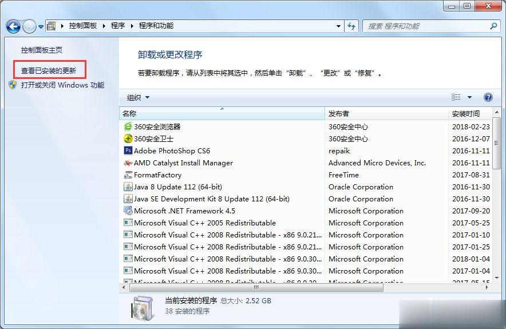Sort by the 名称 column header

point(222,113)
